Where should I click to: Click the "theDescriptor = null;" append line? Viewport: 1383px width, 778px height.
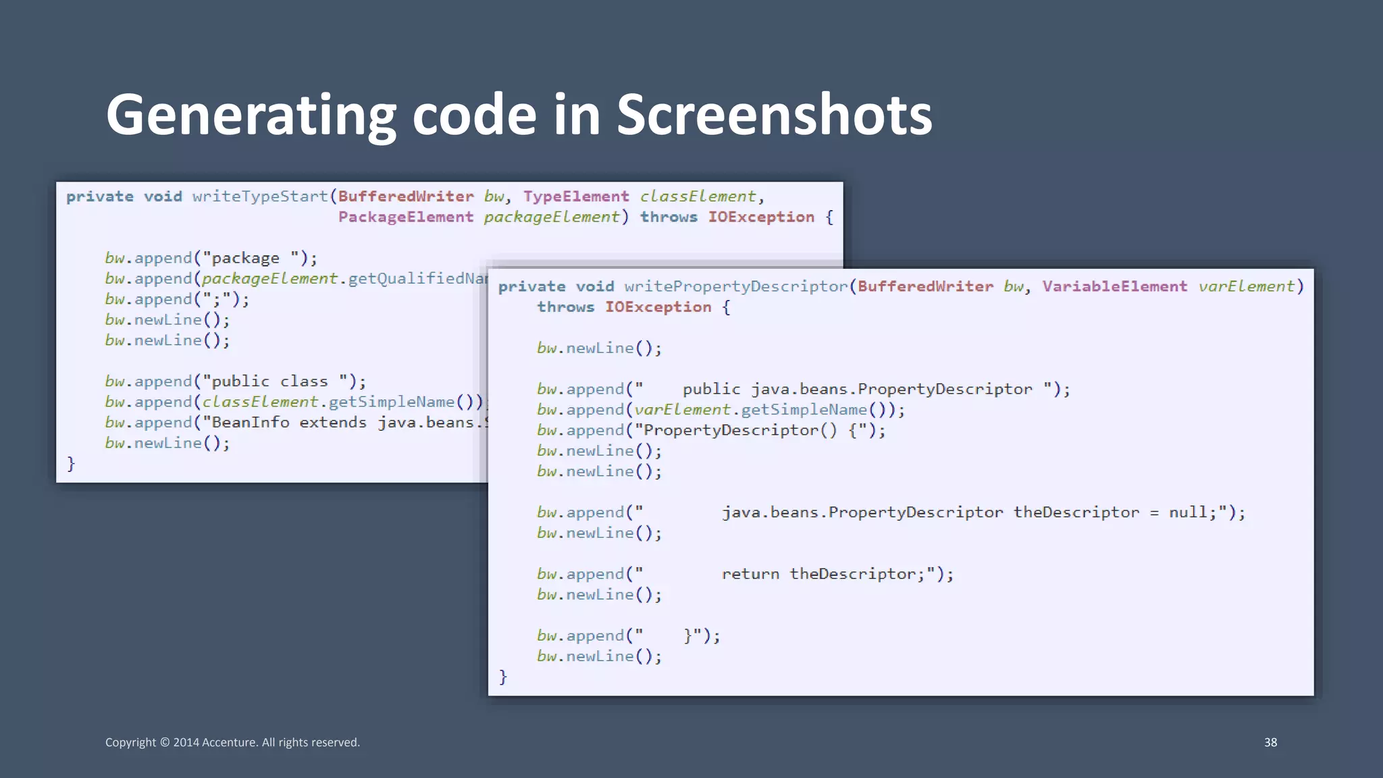[891, 513]
